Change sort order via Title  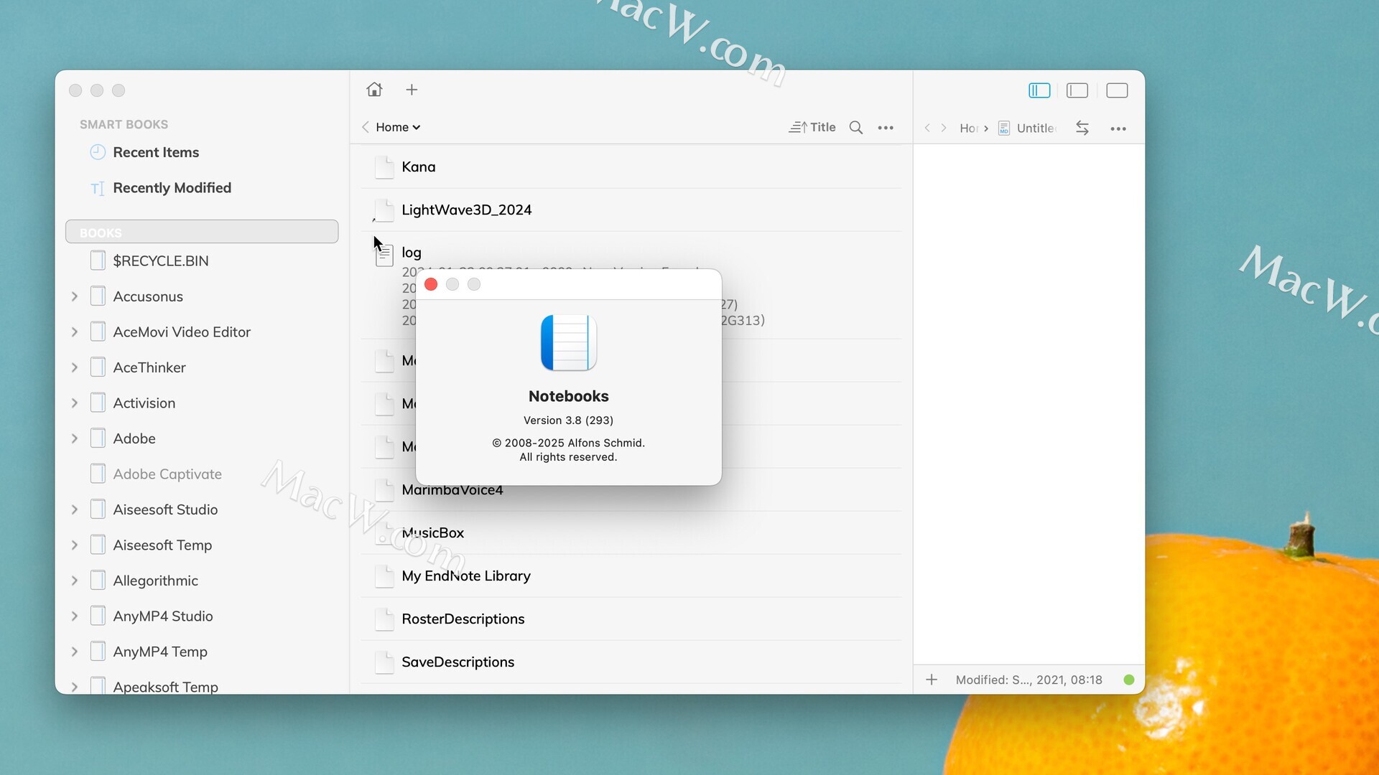[812, 127]
